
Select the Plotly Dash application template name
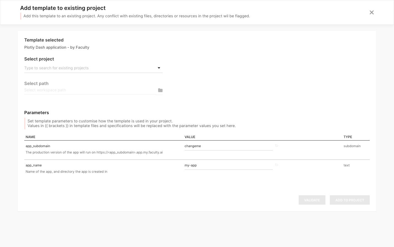(57, 47)
